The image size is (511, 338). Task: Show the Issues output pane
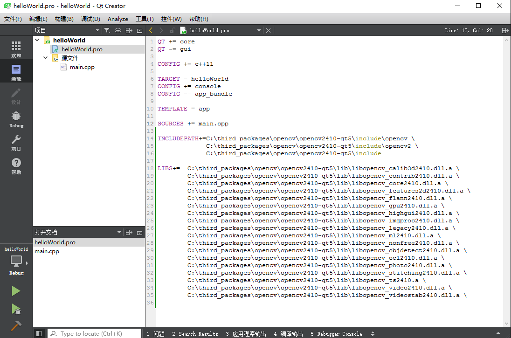tap(155, 334)
